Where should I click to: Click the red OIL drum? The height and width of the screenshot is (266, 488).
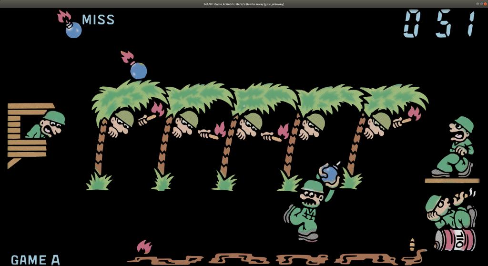coord(455,240)
